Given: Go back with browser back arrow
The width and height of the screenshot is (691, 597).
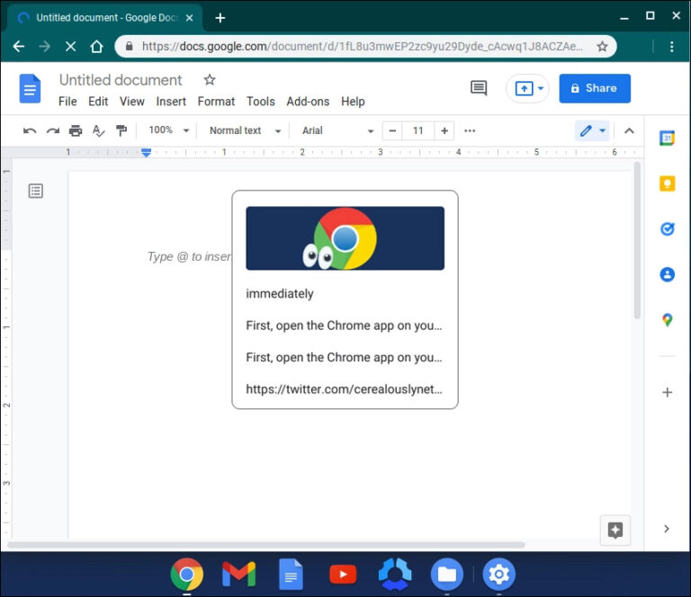Looking at the screenshot, I should tap(19, 46).
